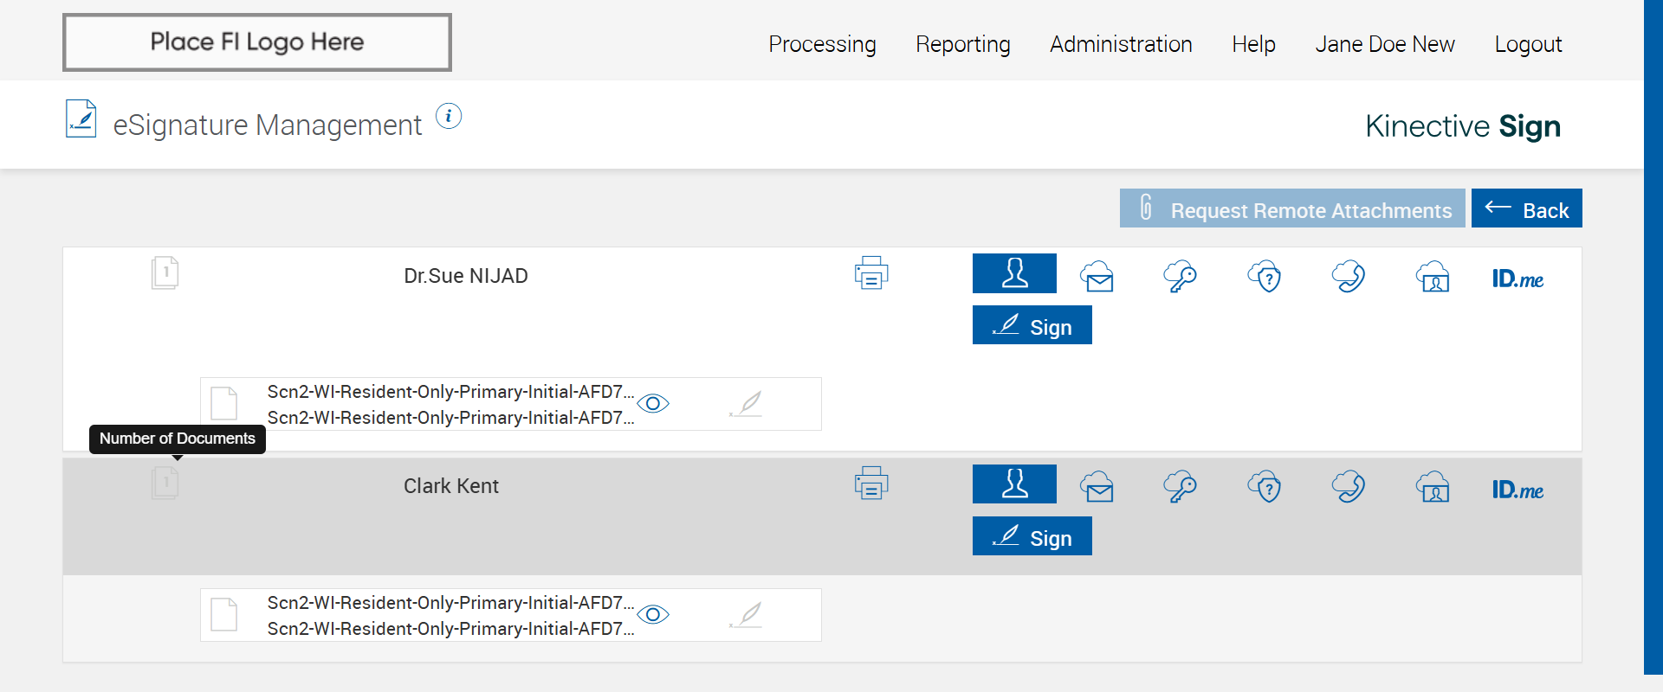Open the Administration menu
The width and height of the screenshot is (1663, 692).
(1121, 44)
